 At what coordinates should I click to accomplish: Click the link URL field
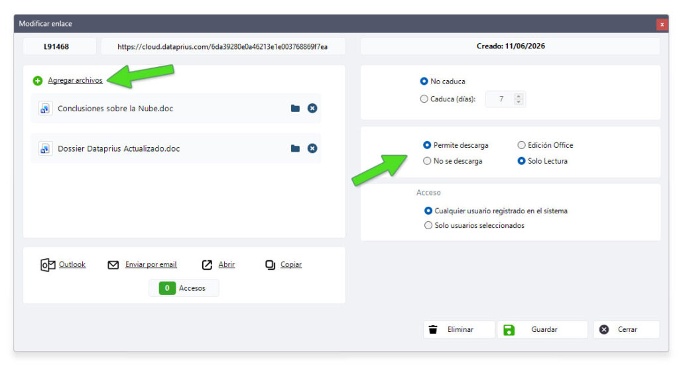[223, 47]
